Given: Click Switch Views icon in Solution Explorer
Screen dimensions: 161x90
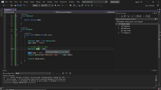Looking at the screenshot, I should click(125, 16).
